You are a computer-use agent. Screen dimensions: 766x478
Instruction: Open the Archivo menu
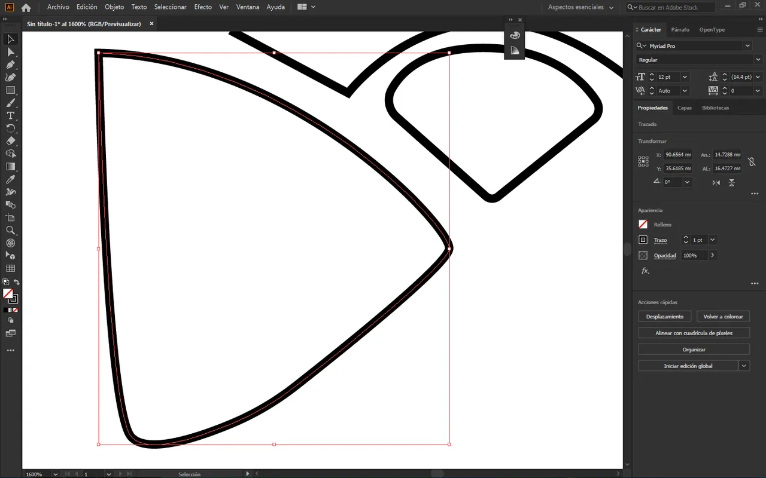(x=58, y=7)
